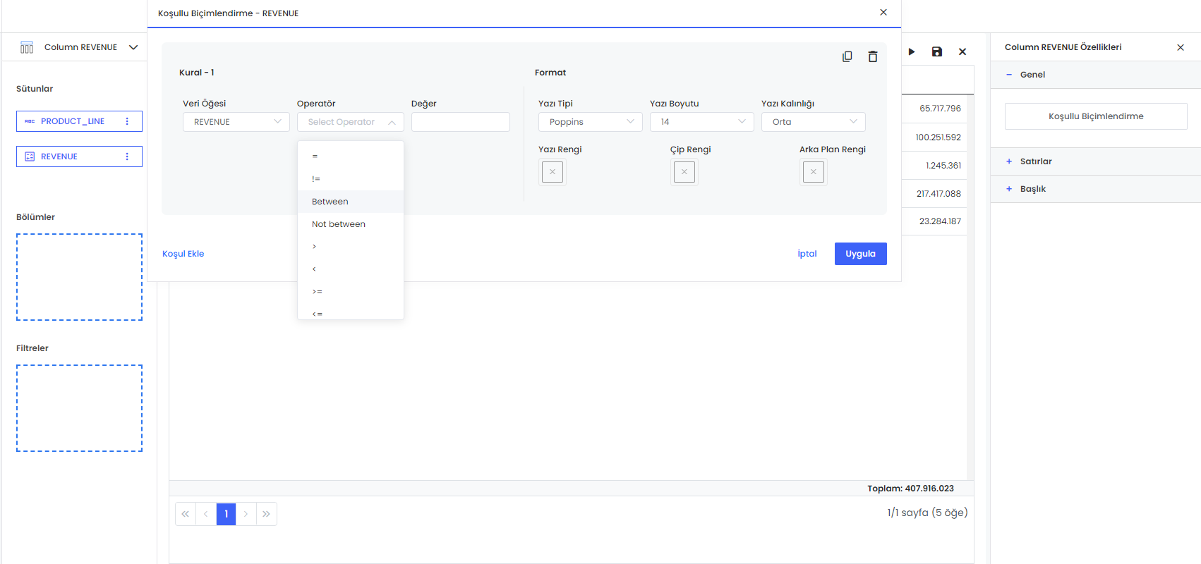
Task: Click the 1.245.361 table cell
Action: point(943,166)
